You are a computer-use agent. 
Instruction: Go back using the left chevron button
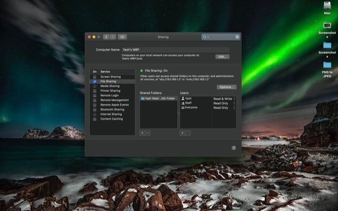[106, 37]
